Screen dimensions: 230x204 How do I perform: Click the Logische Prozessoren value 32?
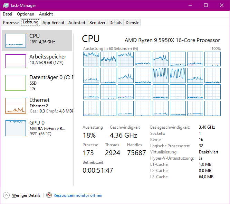click(201, 146)
